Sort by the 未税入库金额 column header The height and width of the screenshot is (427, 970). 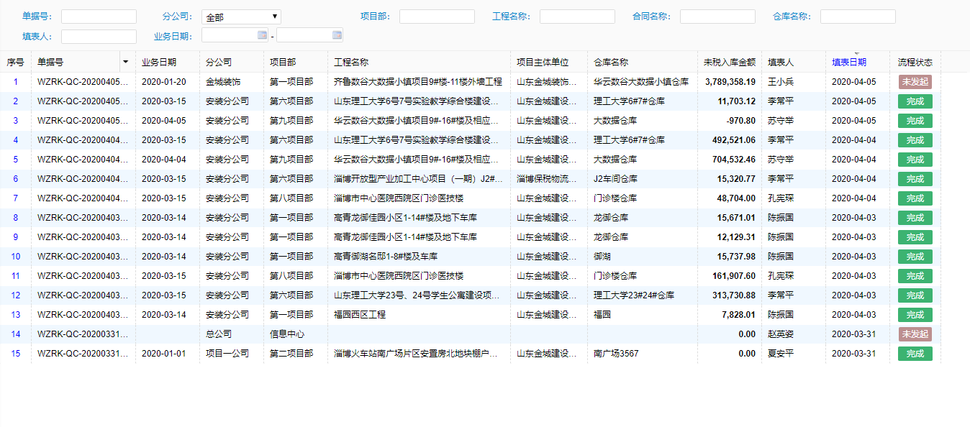pos(729,63)
